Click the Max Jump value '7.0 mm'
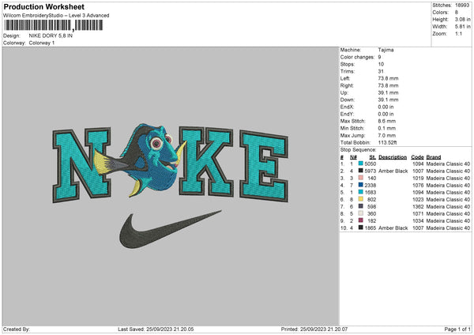The height and width of the screenshot is (335, 474). (386, 135)
